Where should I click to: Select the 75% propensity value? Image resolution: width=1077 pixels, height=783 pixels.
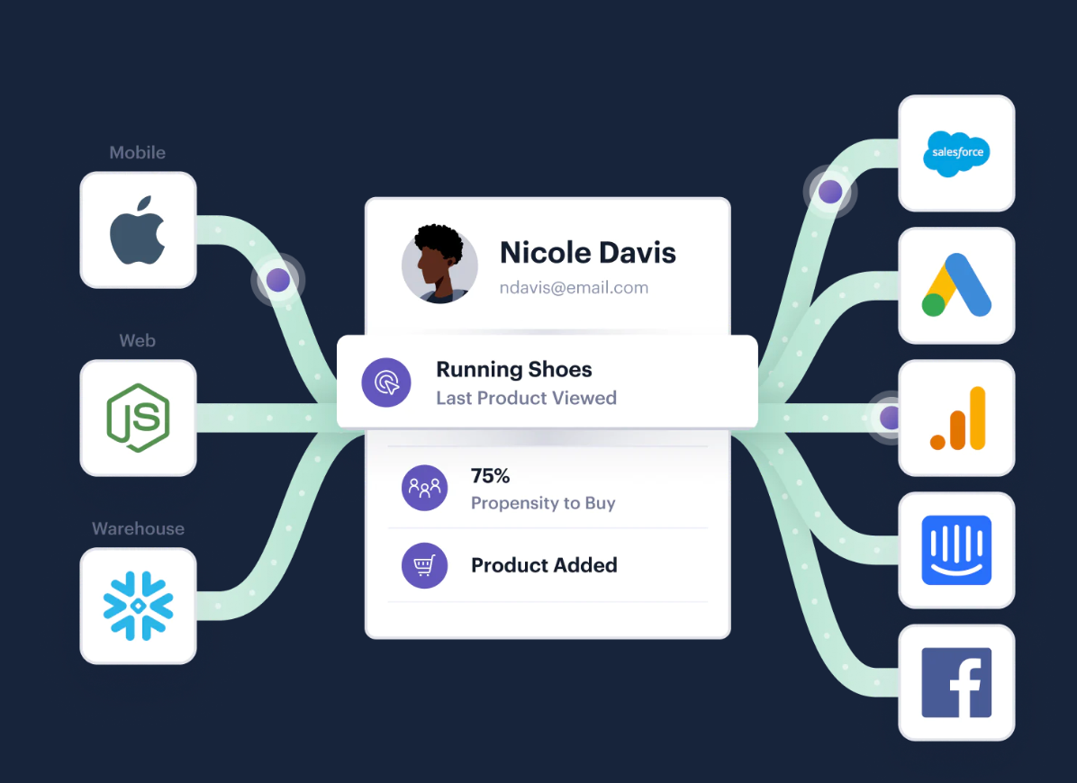(491, 475)
